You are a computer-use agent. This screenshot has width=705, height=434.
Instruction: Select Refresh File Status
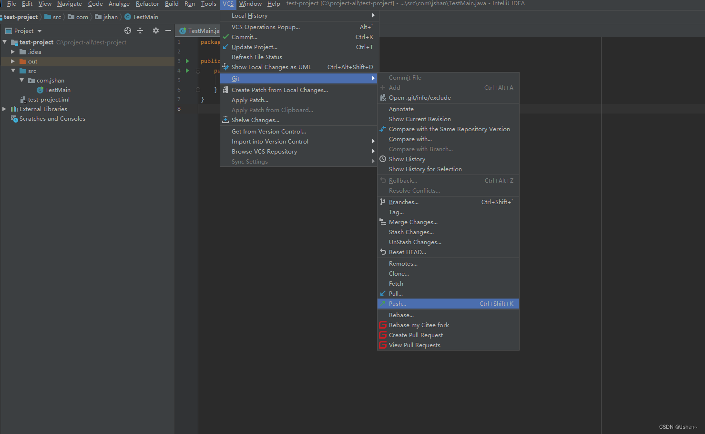(298, 57)
